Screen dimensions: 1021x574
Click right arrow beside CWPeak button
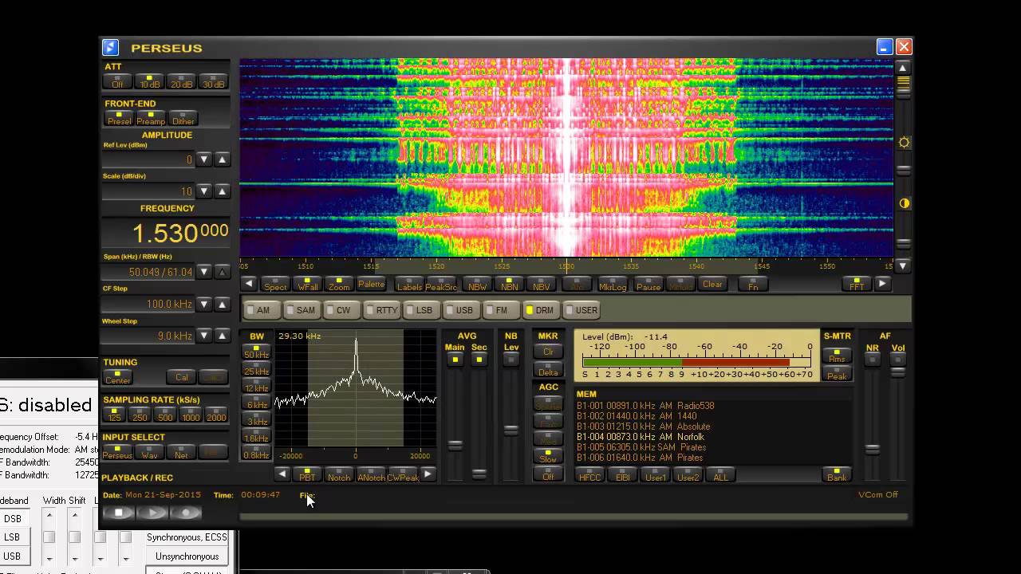pos(428,474)
